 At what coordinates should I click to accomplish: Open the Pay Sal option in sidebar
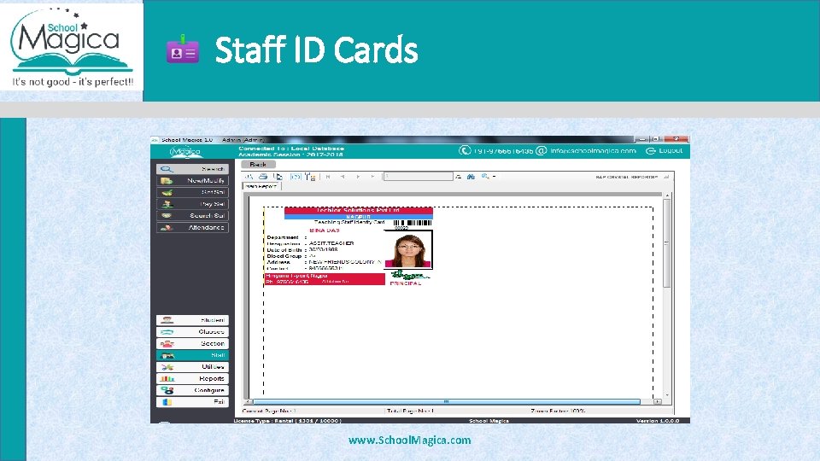point(192,204)
